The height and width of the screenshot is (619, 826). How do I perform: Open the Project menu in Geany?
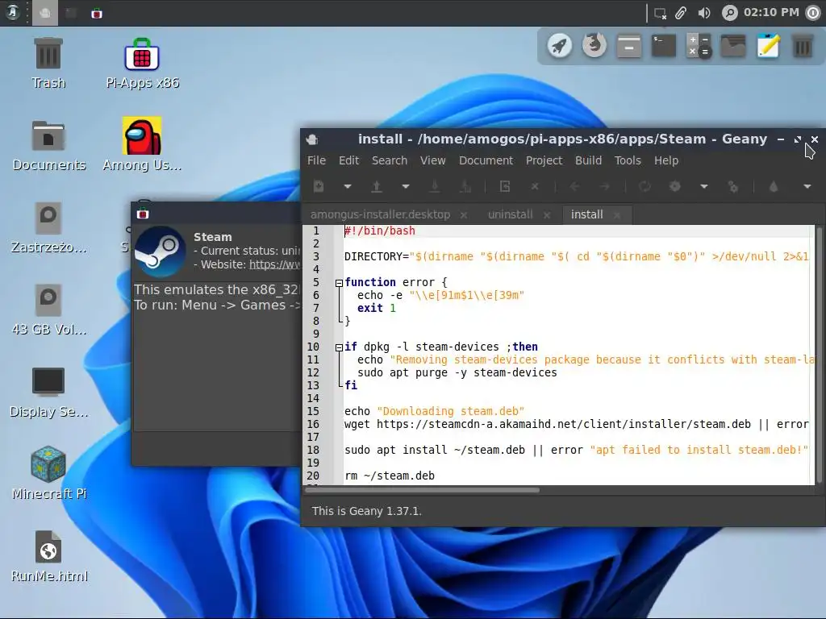[x=544, y=160]
